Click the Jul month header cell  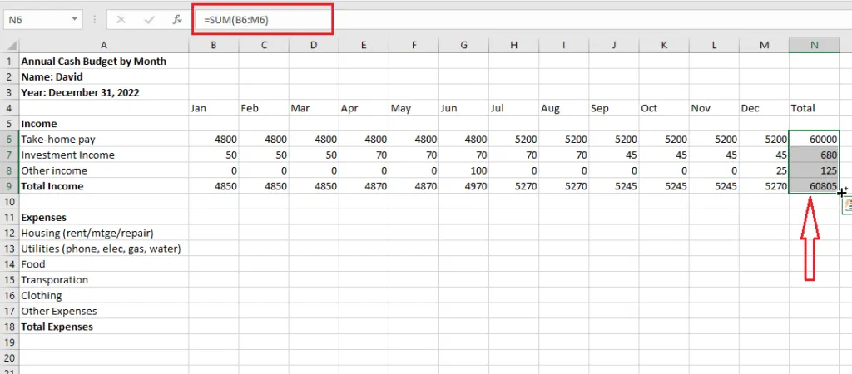[513, 108]
